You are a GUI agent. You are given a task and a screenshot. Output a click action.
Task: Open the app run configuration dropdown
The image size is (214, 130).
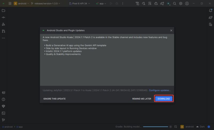[x=101, y=3]
